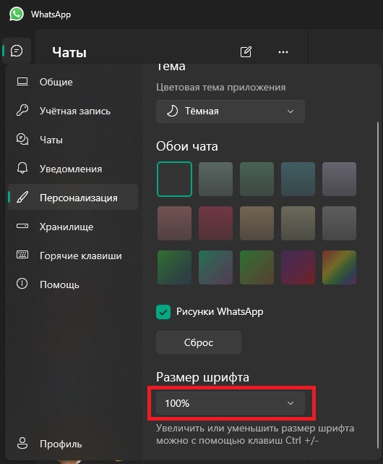Toggle Рисунки WhatsApp checkbox
383x464 pixels.
point(163,312)
